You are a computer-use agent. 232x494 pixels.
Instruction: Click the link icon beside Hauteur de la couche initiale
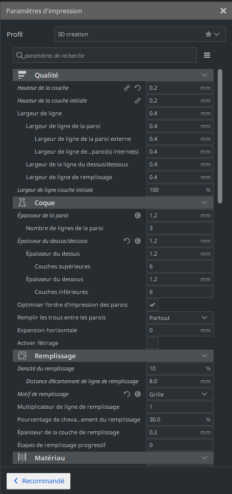coord(138,101)
